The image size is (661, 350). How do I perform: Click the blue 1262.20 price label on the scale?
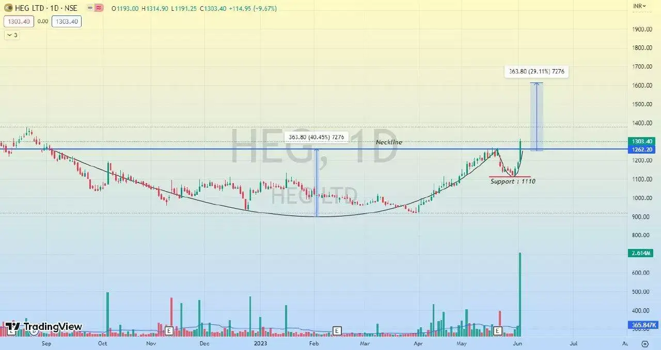[641, 150]
